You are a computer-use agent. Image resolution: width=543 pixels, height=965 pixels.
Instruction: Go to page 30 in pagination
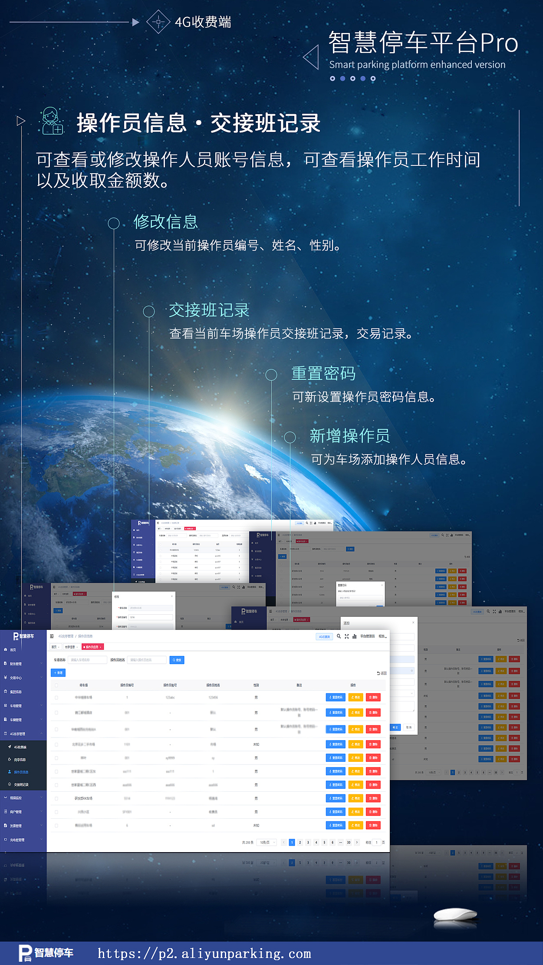coord(349,842)
